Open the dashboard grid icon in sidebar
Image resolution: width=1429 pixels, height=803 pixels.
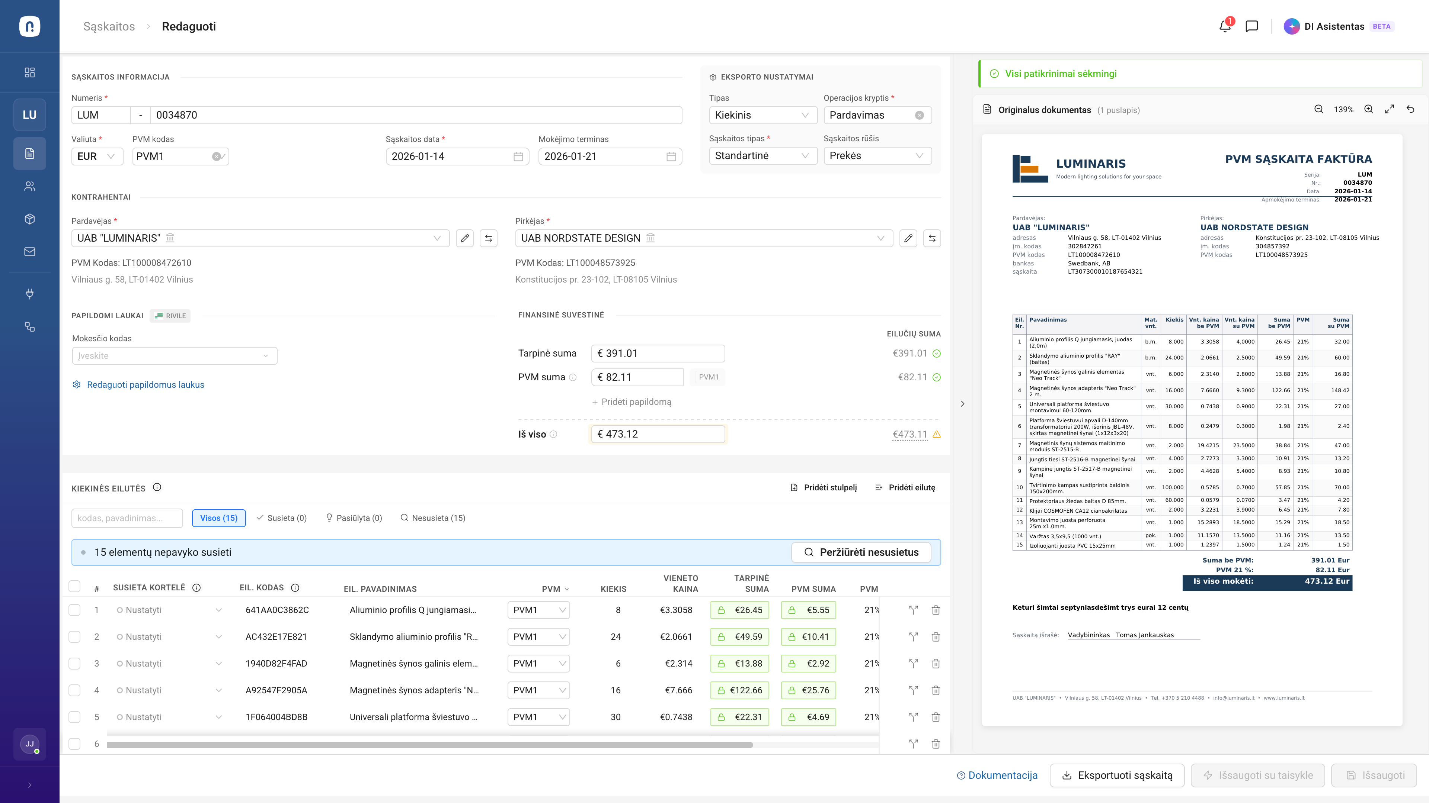[x=30, y=72]
